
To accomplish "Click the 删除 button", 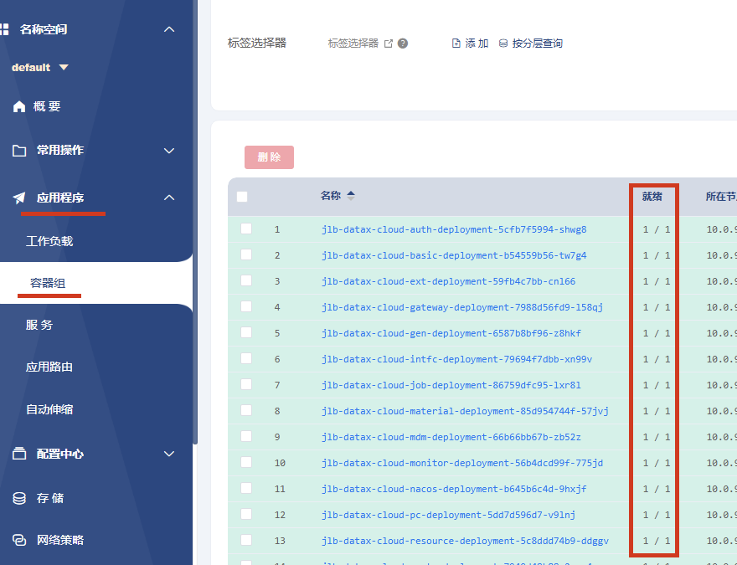I will (269, 157).
